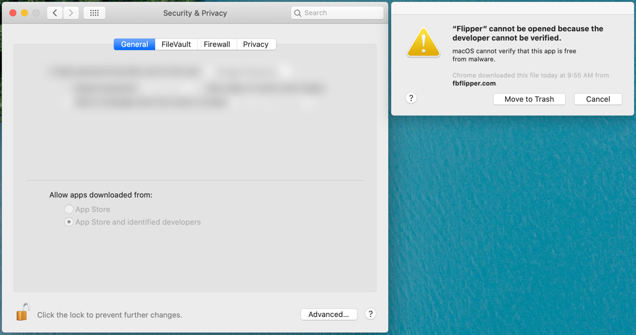Click the "cannot be opened" alert heading
636x335 pixels.
(x=528, y=33)
